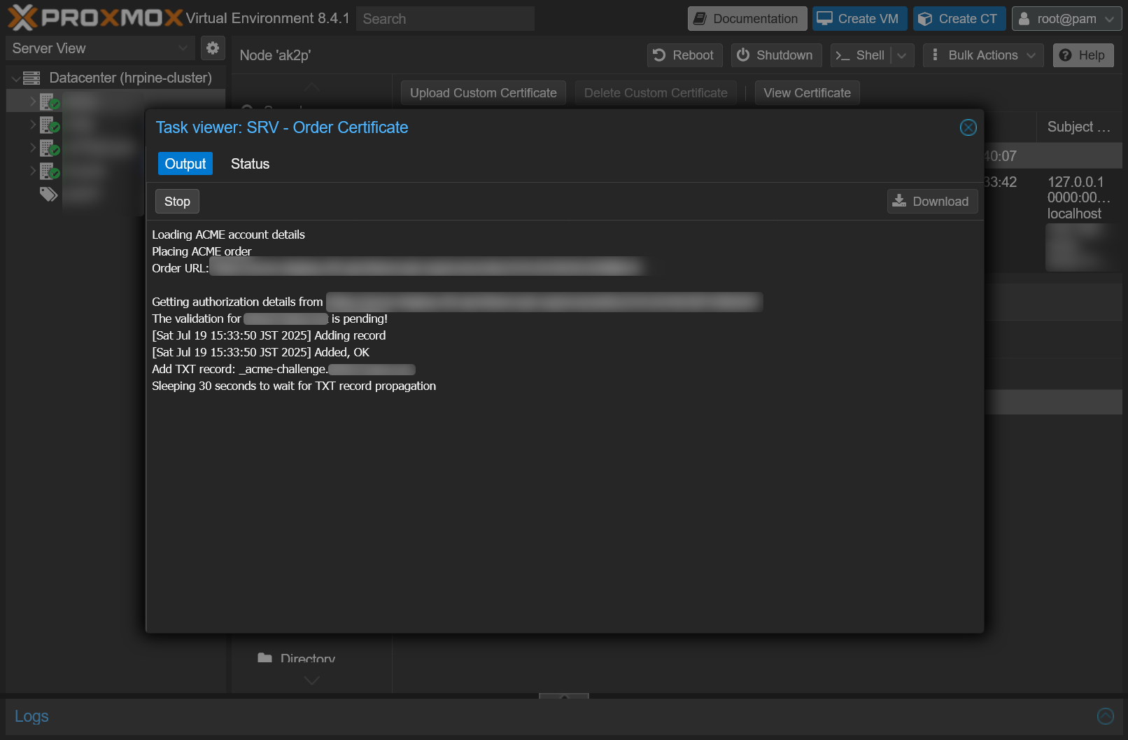Focus the Search input field
The width and height of the screenshot is (1128, 740).
point(445,19)
